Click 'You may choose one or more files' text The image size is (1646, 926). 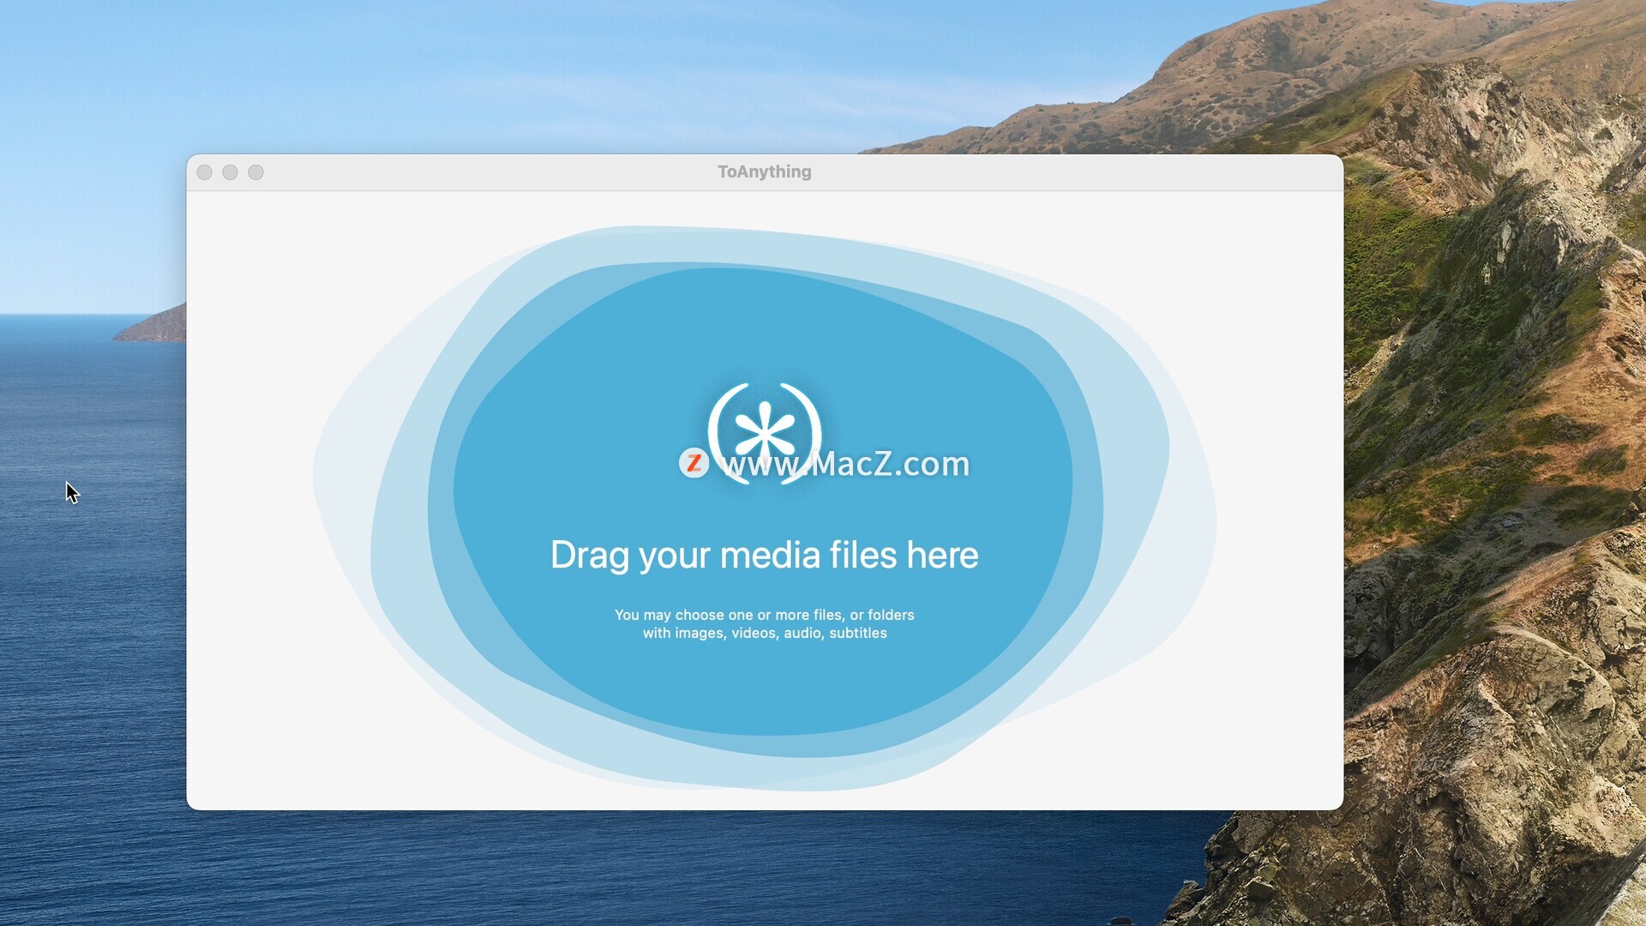coord(729,615)
